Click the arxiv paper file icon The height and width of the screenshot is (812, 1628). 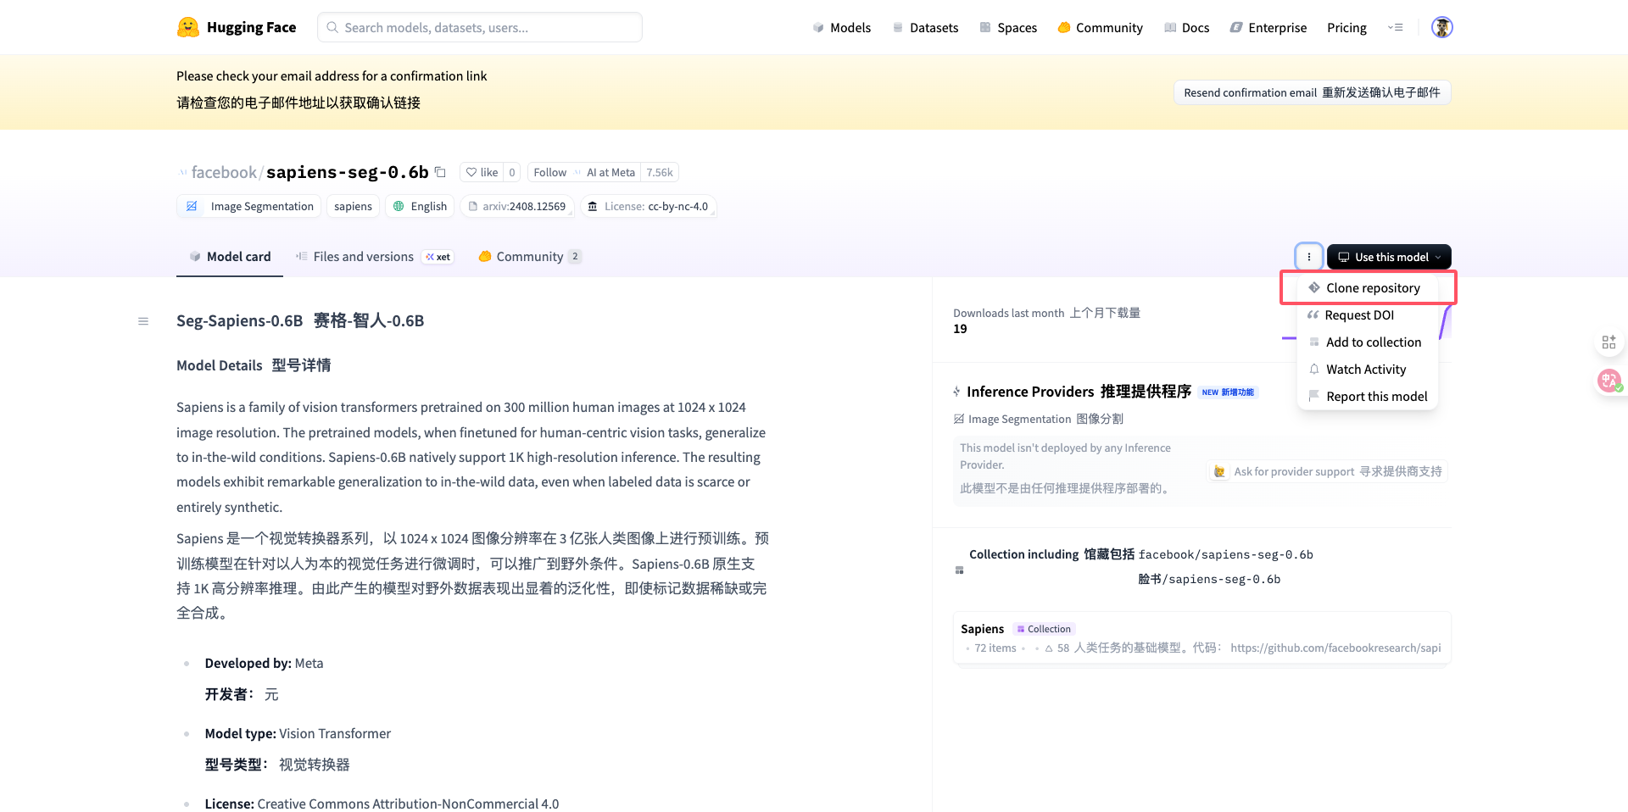coord(473,206)
